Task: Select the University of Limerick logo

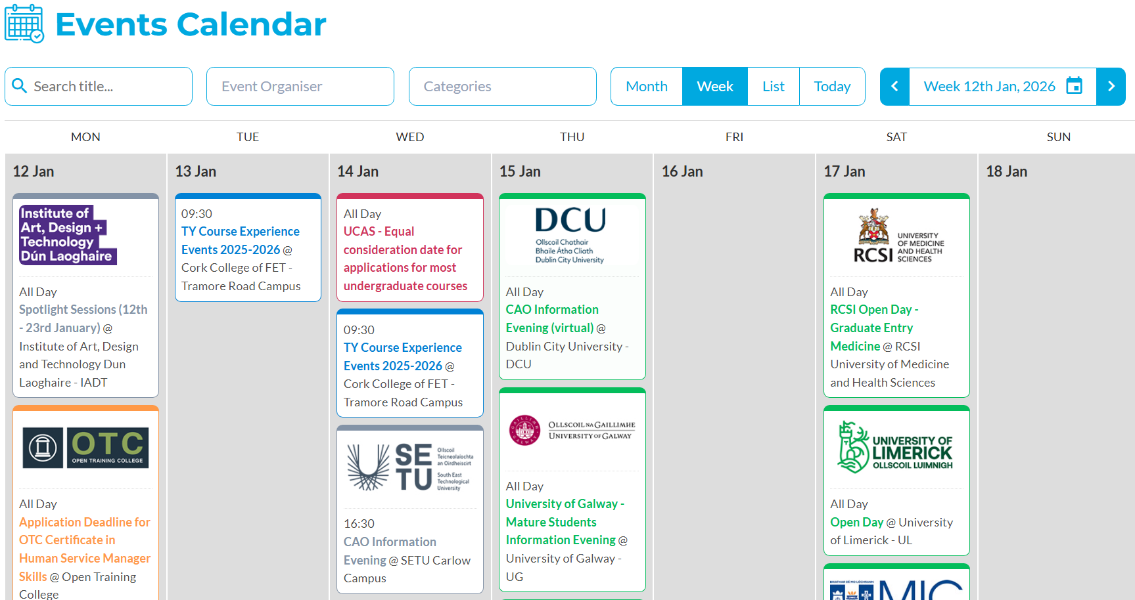Action: pos(896,448)
